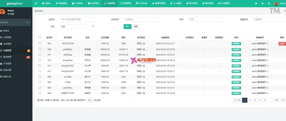Viewport: 286px width, 121px height.
Task: Click the trash icon in top bar
Action: click(262, 3)
